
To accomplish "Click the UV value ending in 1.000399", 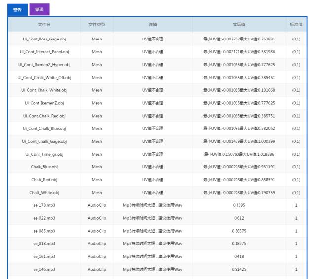I will tap(239, 141).
